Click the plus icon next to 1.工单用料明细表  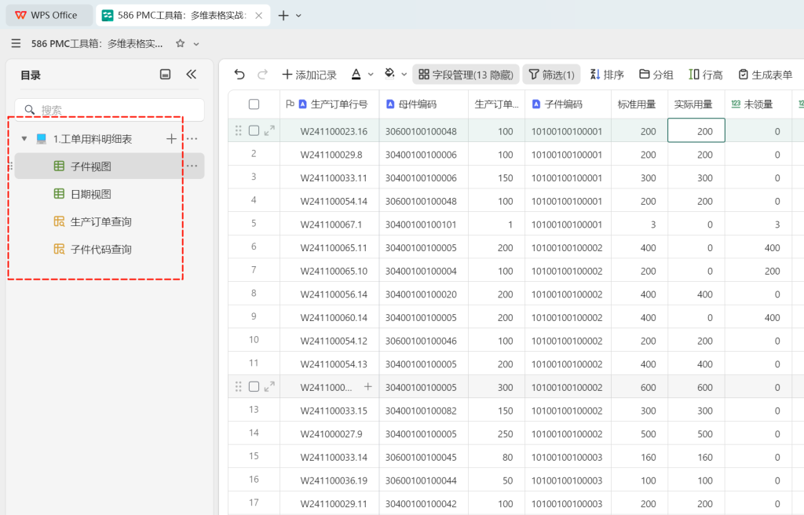tap(171, 138)
